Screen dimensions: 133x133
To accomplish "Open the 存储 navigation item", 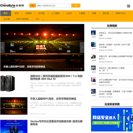I will (x=94, y=13).
